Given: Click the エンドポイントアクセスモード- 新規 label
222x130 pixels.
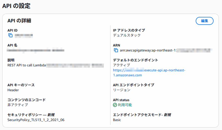Looking at the screenshot, I should pyautogui.click(x=142, y=115).
